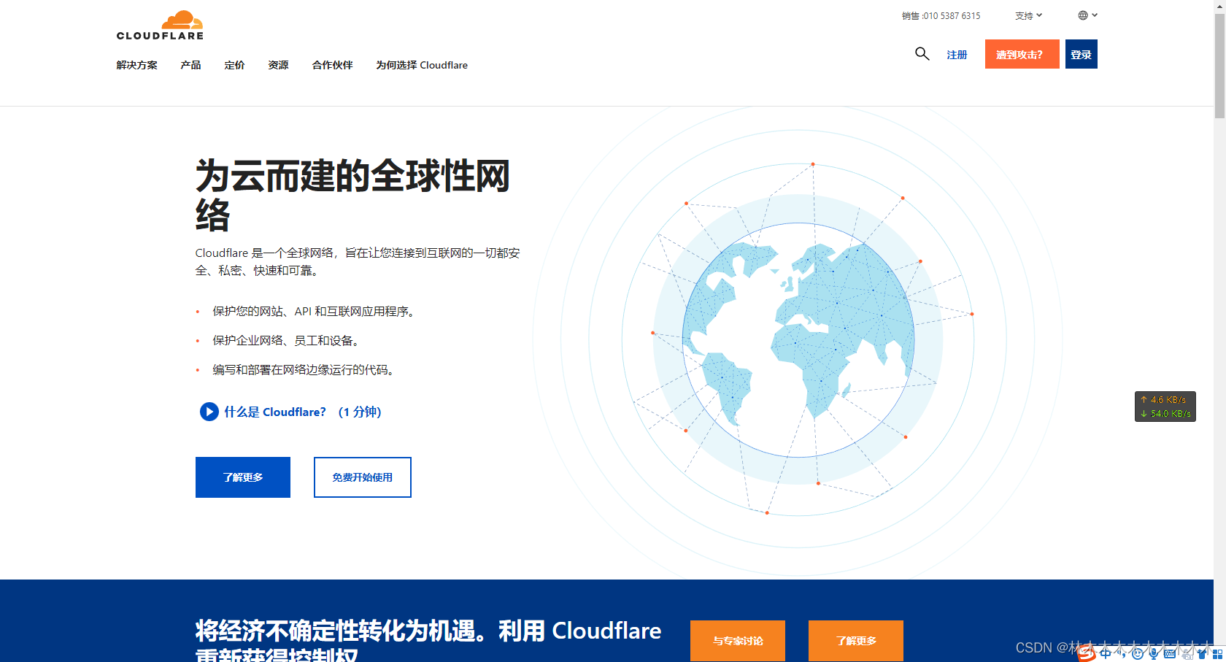Click the headline 为云而建的全球性网络
Image resolution: width=1226 pixels, height=662 pixels.
point(353,195)
